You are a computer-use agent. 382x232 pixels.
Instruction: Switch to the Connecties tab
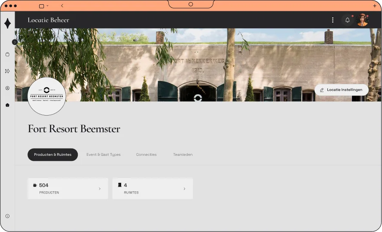coord(146,155)
